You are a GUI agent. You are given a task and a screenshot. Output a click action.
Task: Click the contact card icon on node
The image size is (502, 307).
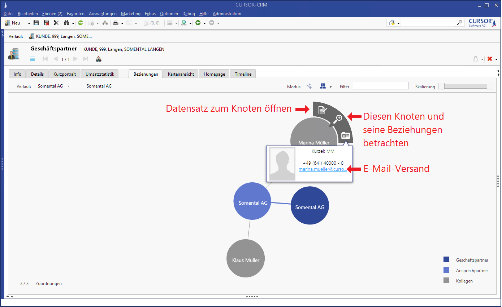(346, 135)
